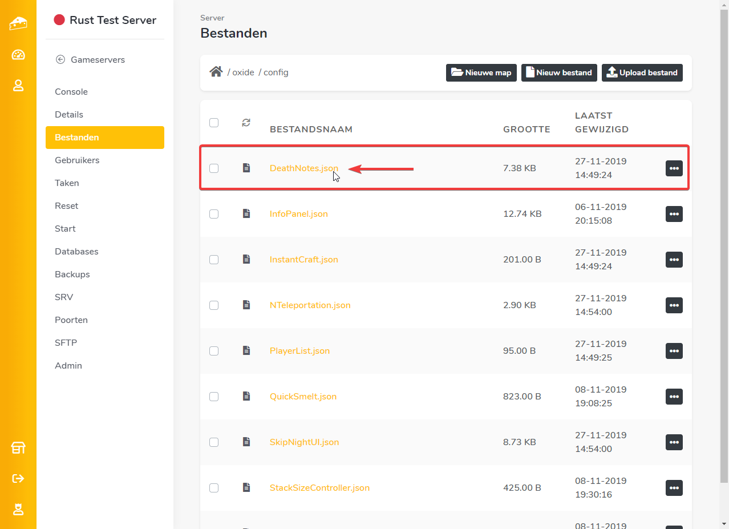Click the back arrow next to Gameservers

point(60,60)
